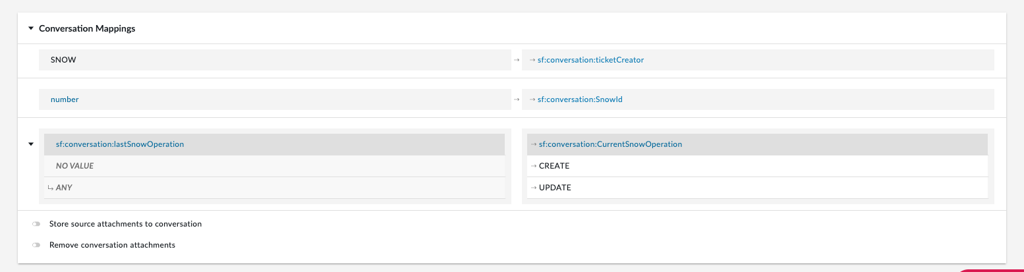The height and width of the screenshot is (272, 1024).
Task: Collapse the lastSnowOperation mapping row
Action: tap(31, 144)
